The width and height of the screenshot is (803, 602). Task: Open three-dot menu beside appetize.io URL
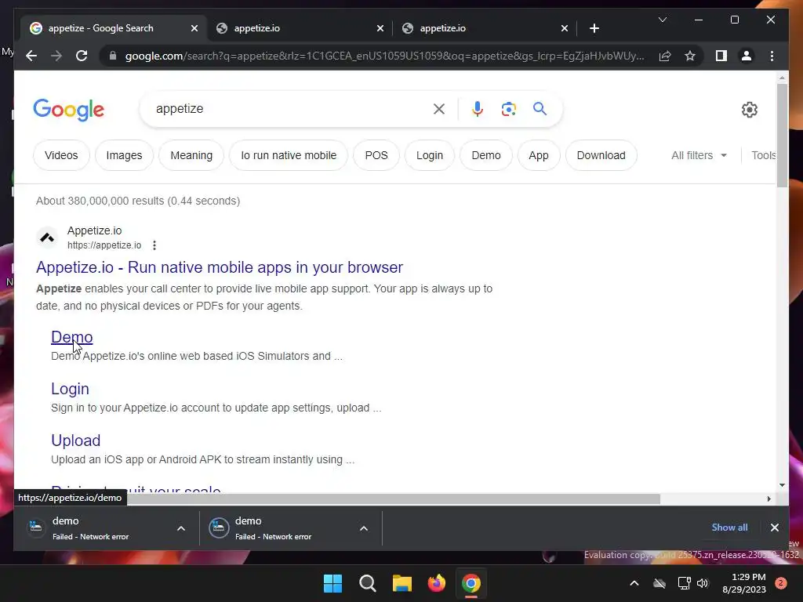pyautogui.click(x=154, y=245)
